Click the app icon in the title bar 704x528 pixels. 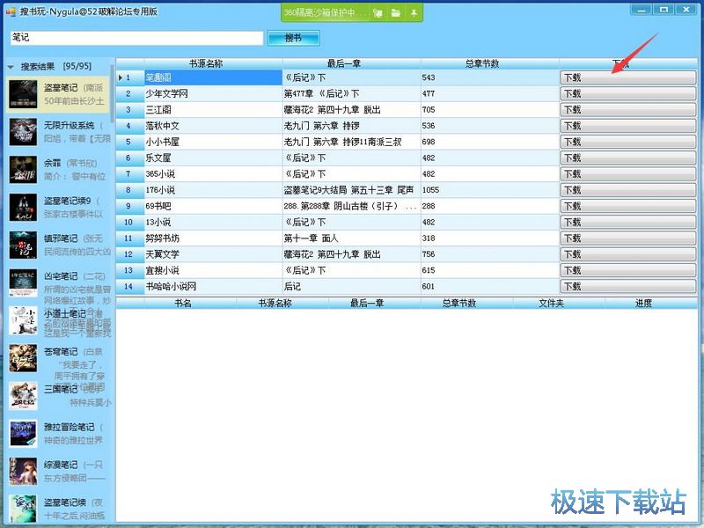click(x=11, y=11)
